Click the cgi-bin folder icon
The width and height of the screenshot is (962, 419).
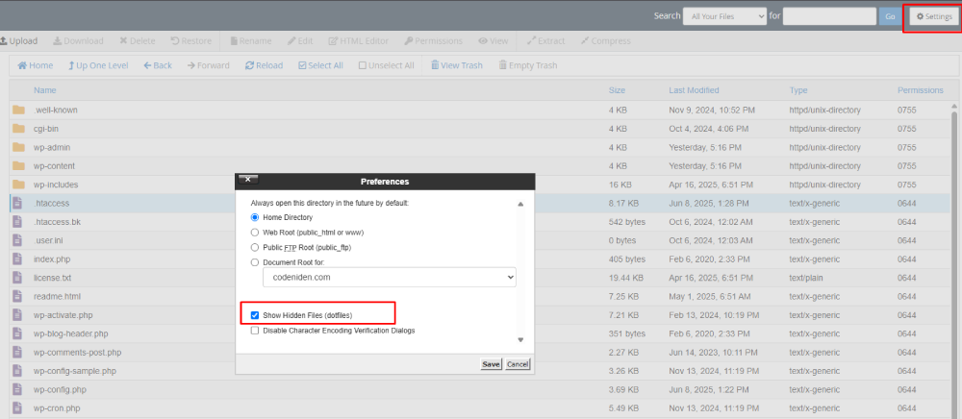tap(18, 129)
